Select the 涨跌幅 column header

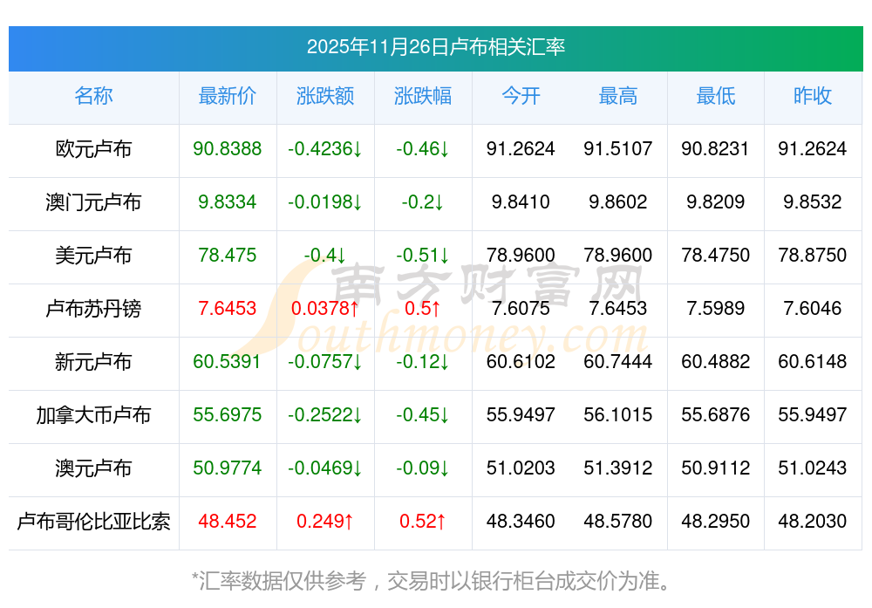[x=422, y=96]
